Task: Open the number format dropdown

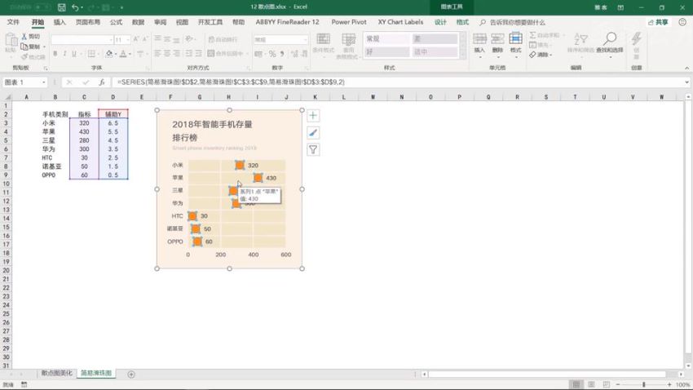Action: click(x=305, y=40)
